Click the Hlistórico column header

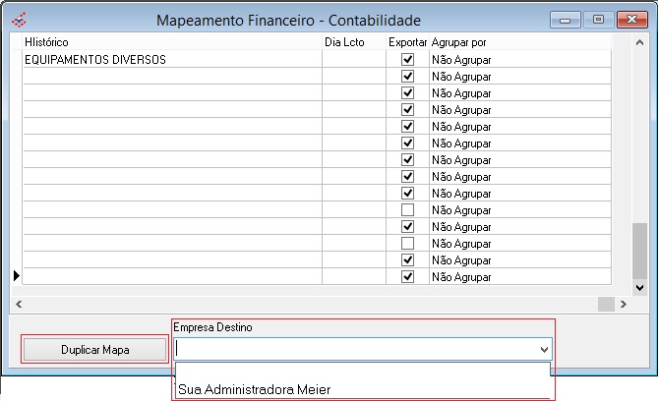tap(172, 42)
